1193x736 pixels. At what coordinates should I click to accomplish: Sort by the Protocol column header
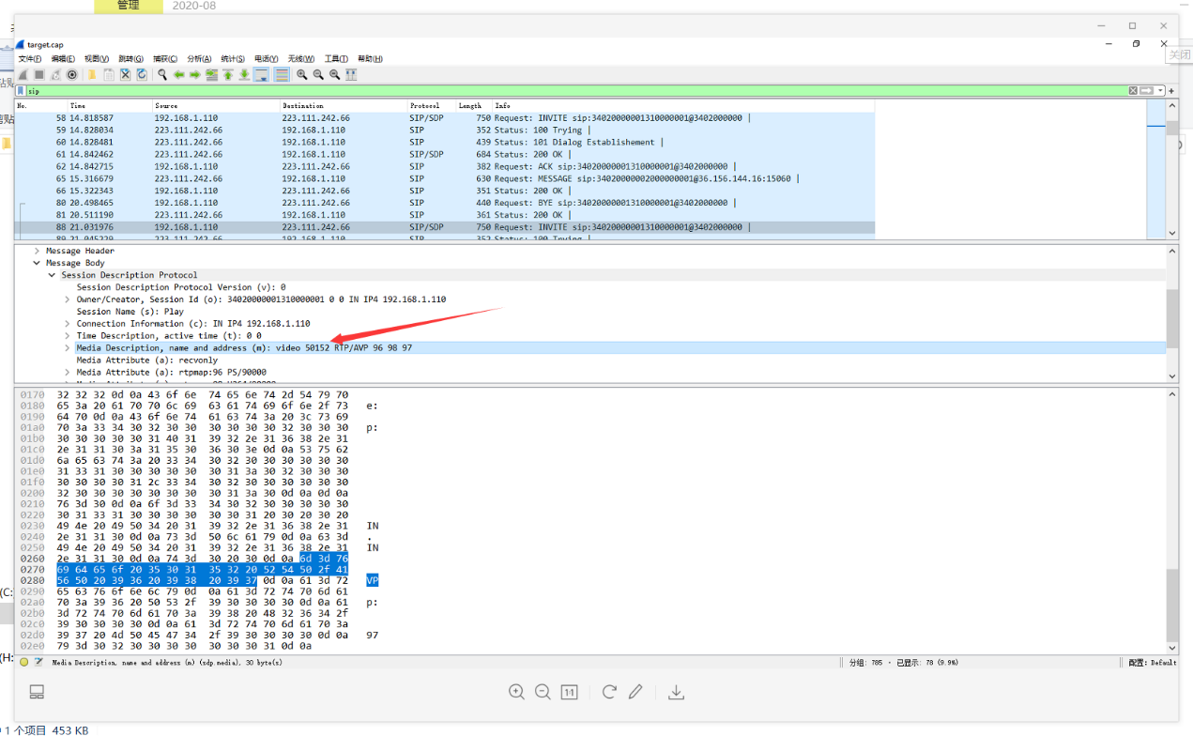(432, 106)
